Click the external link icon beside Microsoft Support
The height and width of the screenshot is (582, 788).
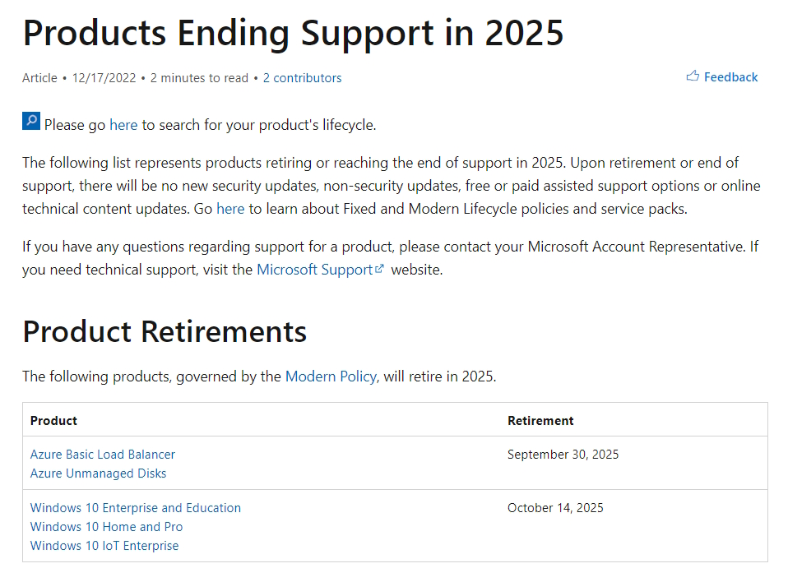point(378,267)
